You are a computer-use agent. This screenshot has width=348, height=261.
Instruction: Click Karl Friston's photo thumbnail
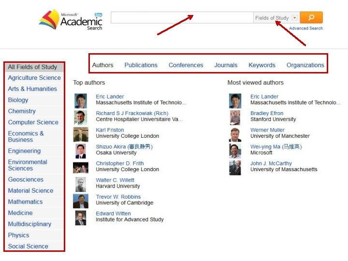click(x=81, y=134)
